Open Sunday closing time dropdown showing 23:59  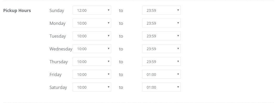[161, 10]
